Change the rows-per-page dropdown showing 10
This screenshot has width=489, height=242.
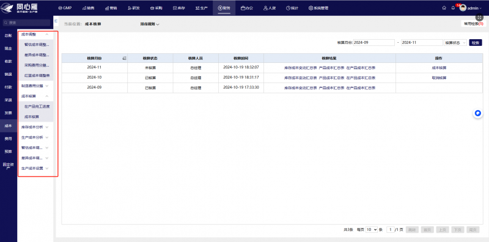tap(372, 230)
